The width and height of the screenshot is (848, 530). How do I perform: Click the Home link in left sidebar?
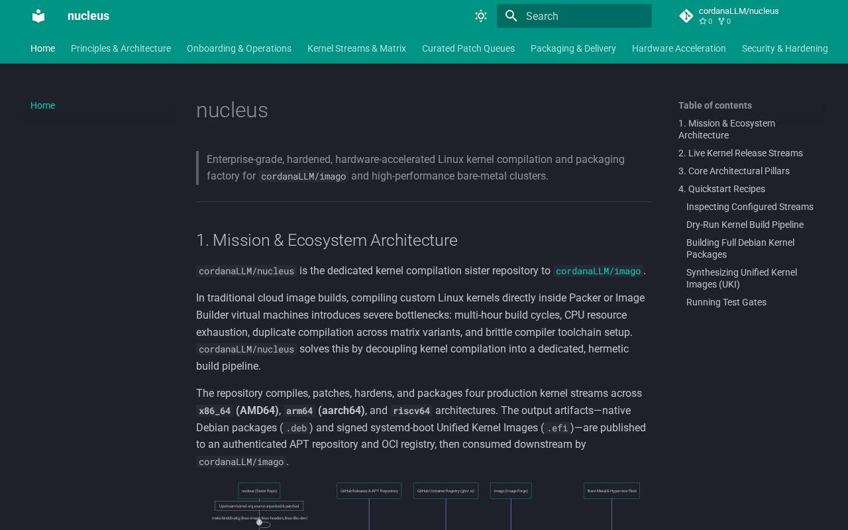coord(42,105)
